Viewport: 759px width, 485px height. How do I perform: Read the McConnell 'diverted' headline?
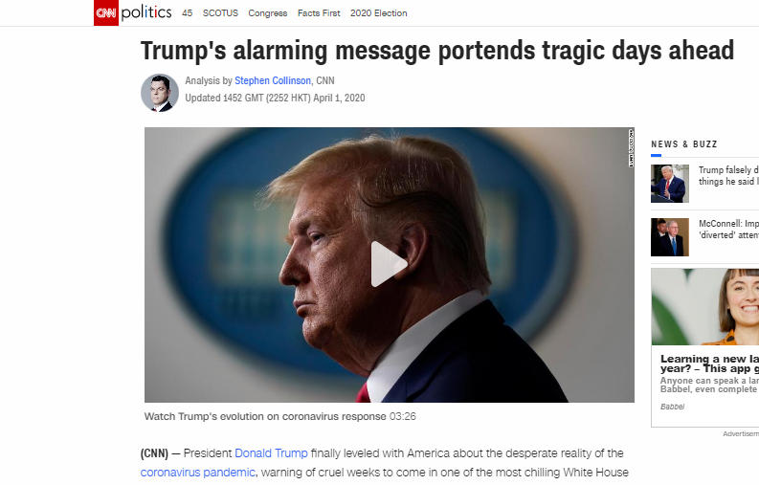pos(728,230)
